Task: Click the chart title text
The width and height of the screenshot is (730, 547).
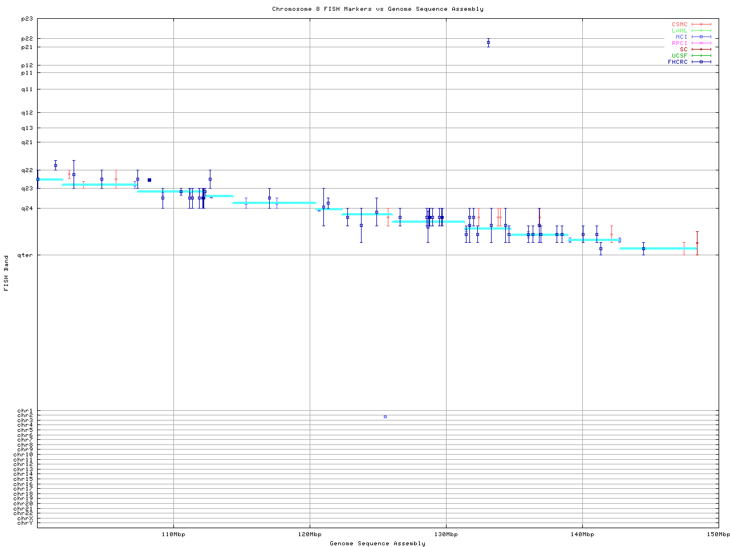Action: pos(378,9)
